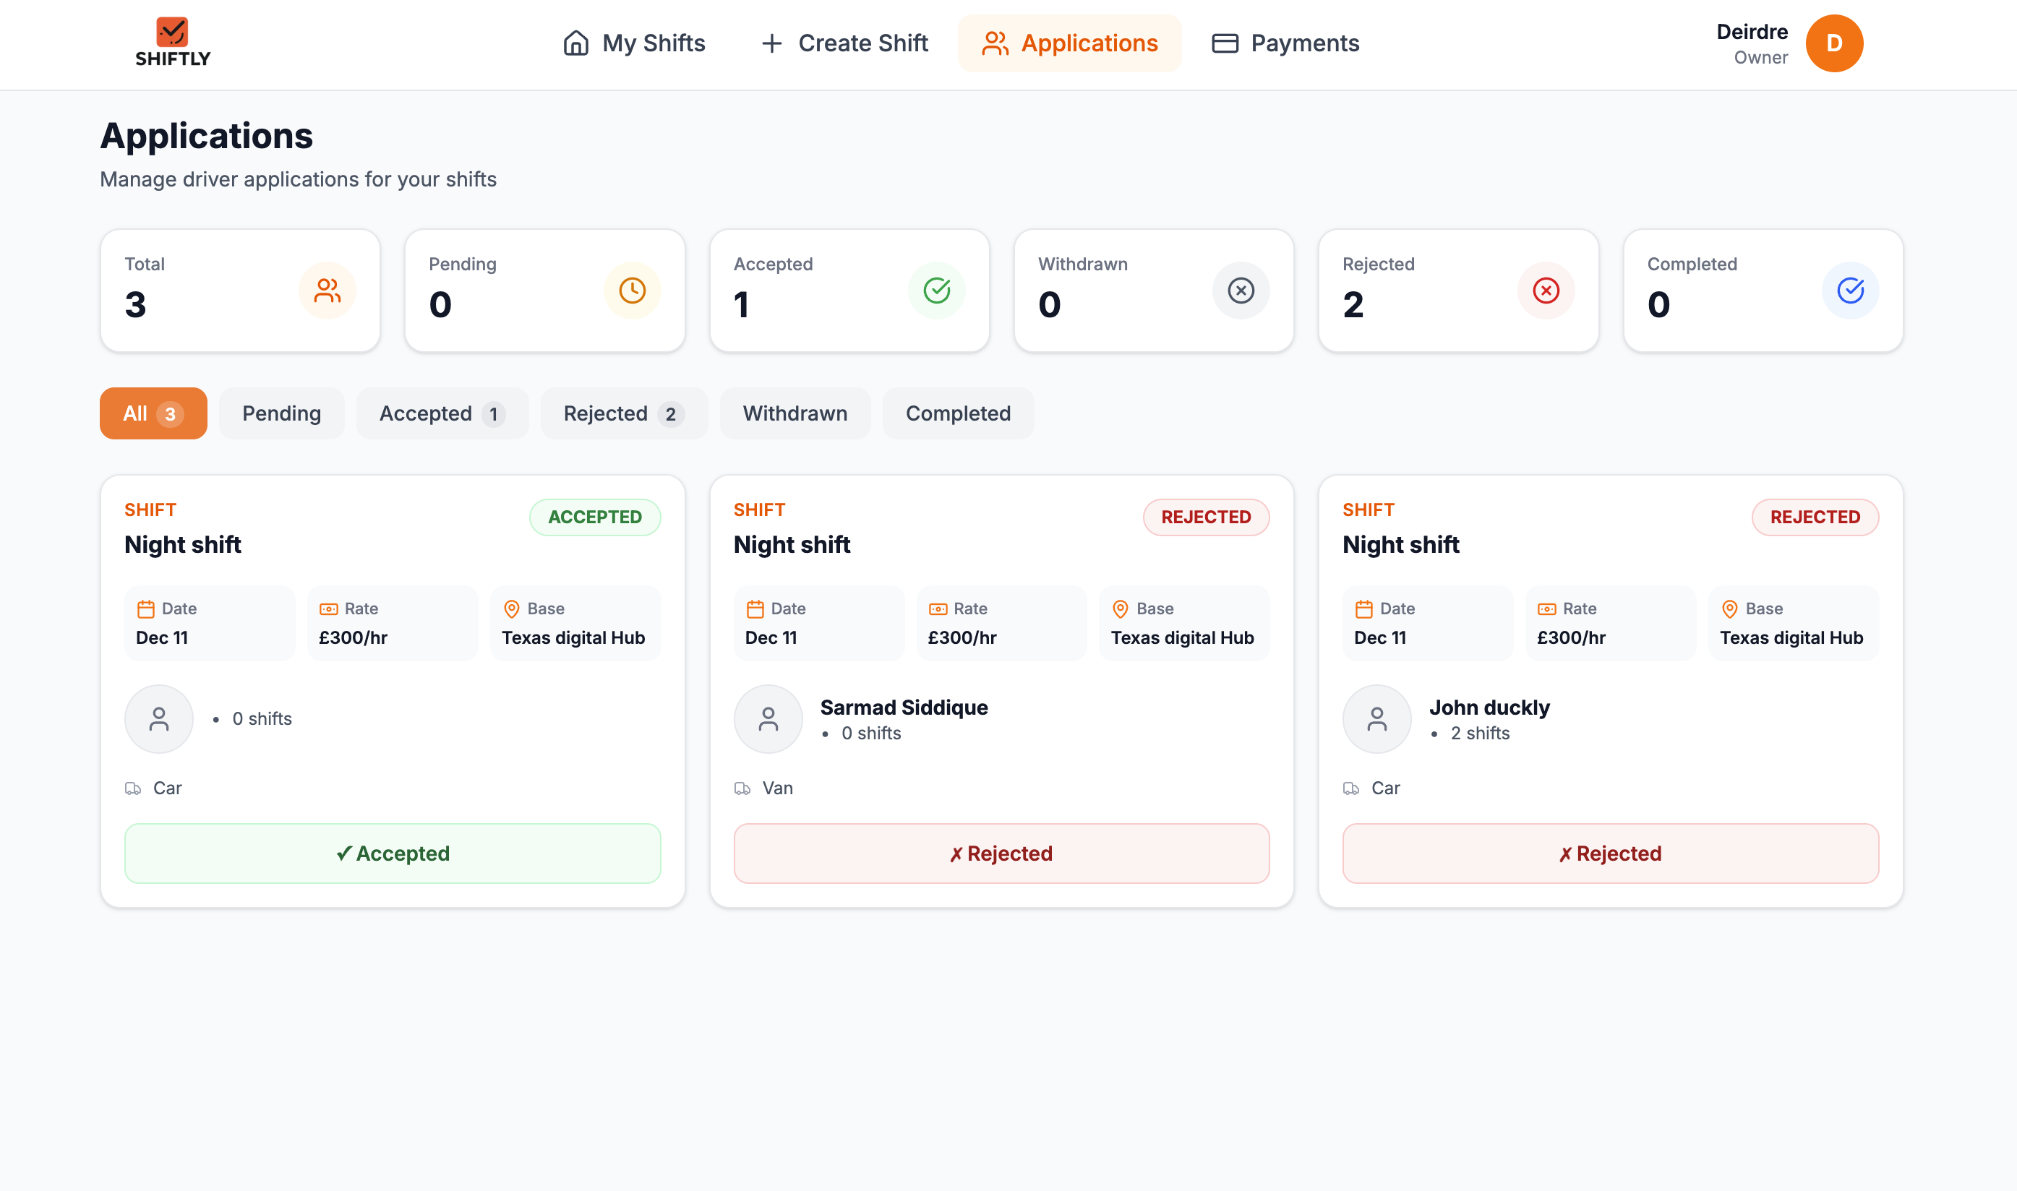Image resolution: width=2017 pixels, height=1191 pixels.
Task: Click the name Sarmad Siddique
Action: [x=904, y=707]
